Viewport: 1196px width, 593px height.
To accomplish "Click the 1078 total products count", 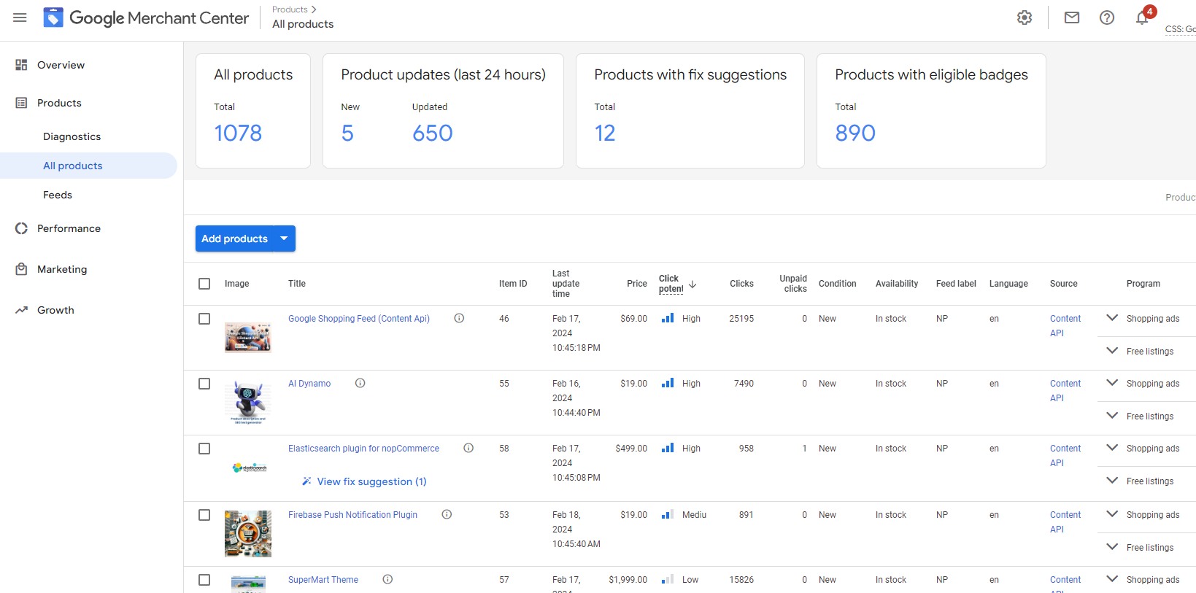I will tap(238, 133).
